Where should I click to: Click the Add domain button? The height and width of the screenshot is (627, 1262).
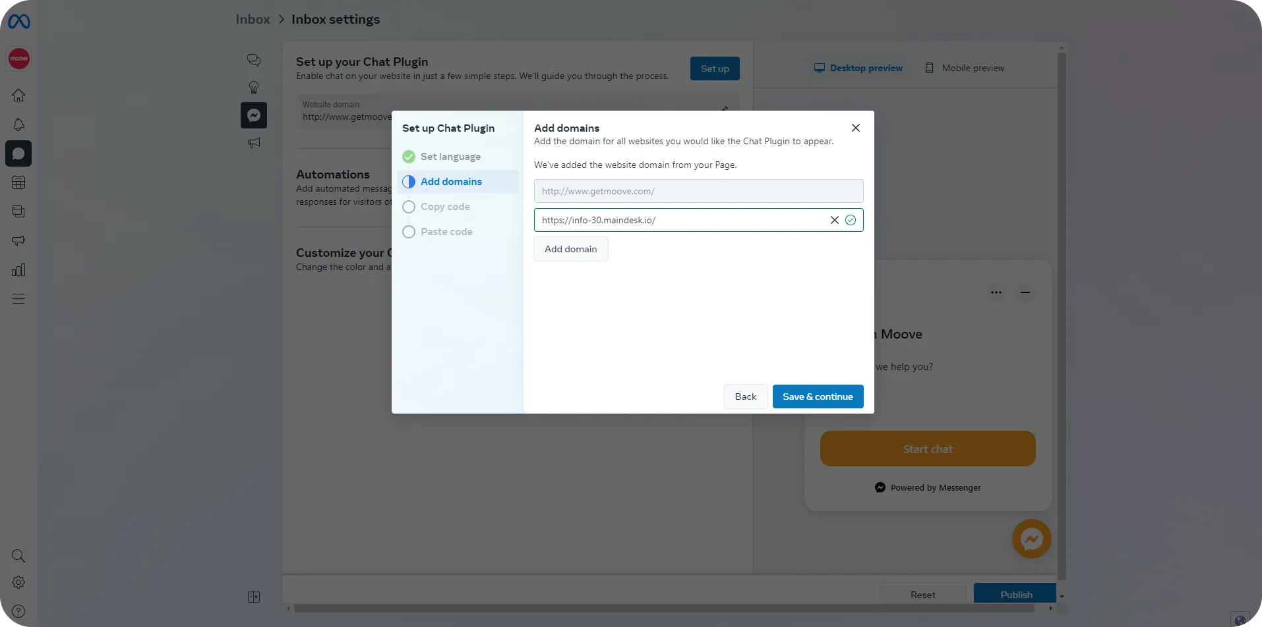(570, 249)
